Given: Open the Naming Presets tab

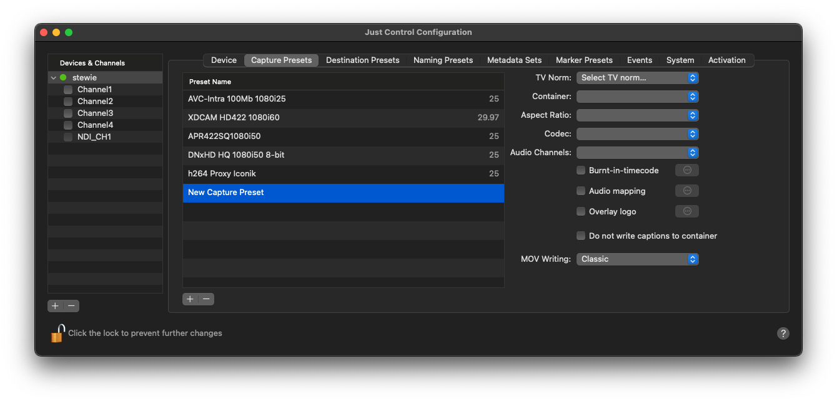Looking at the screenshot, I should click(443, 60).
